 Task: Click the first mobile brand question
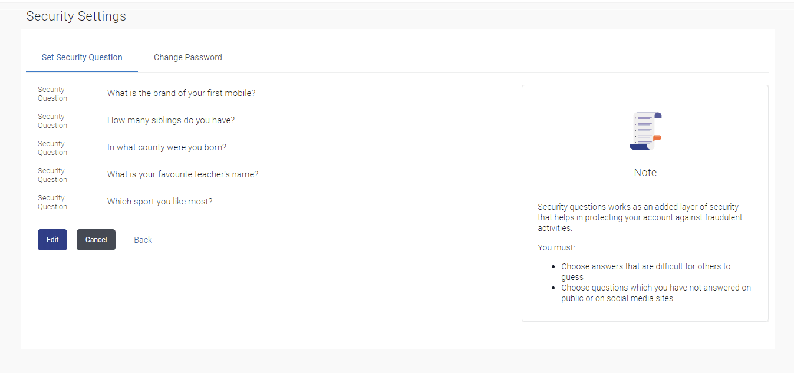point(181,93)
